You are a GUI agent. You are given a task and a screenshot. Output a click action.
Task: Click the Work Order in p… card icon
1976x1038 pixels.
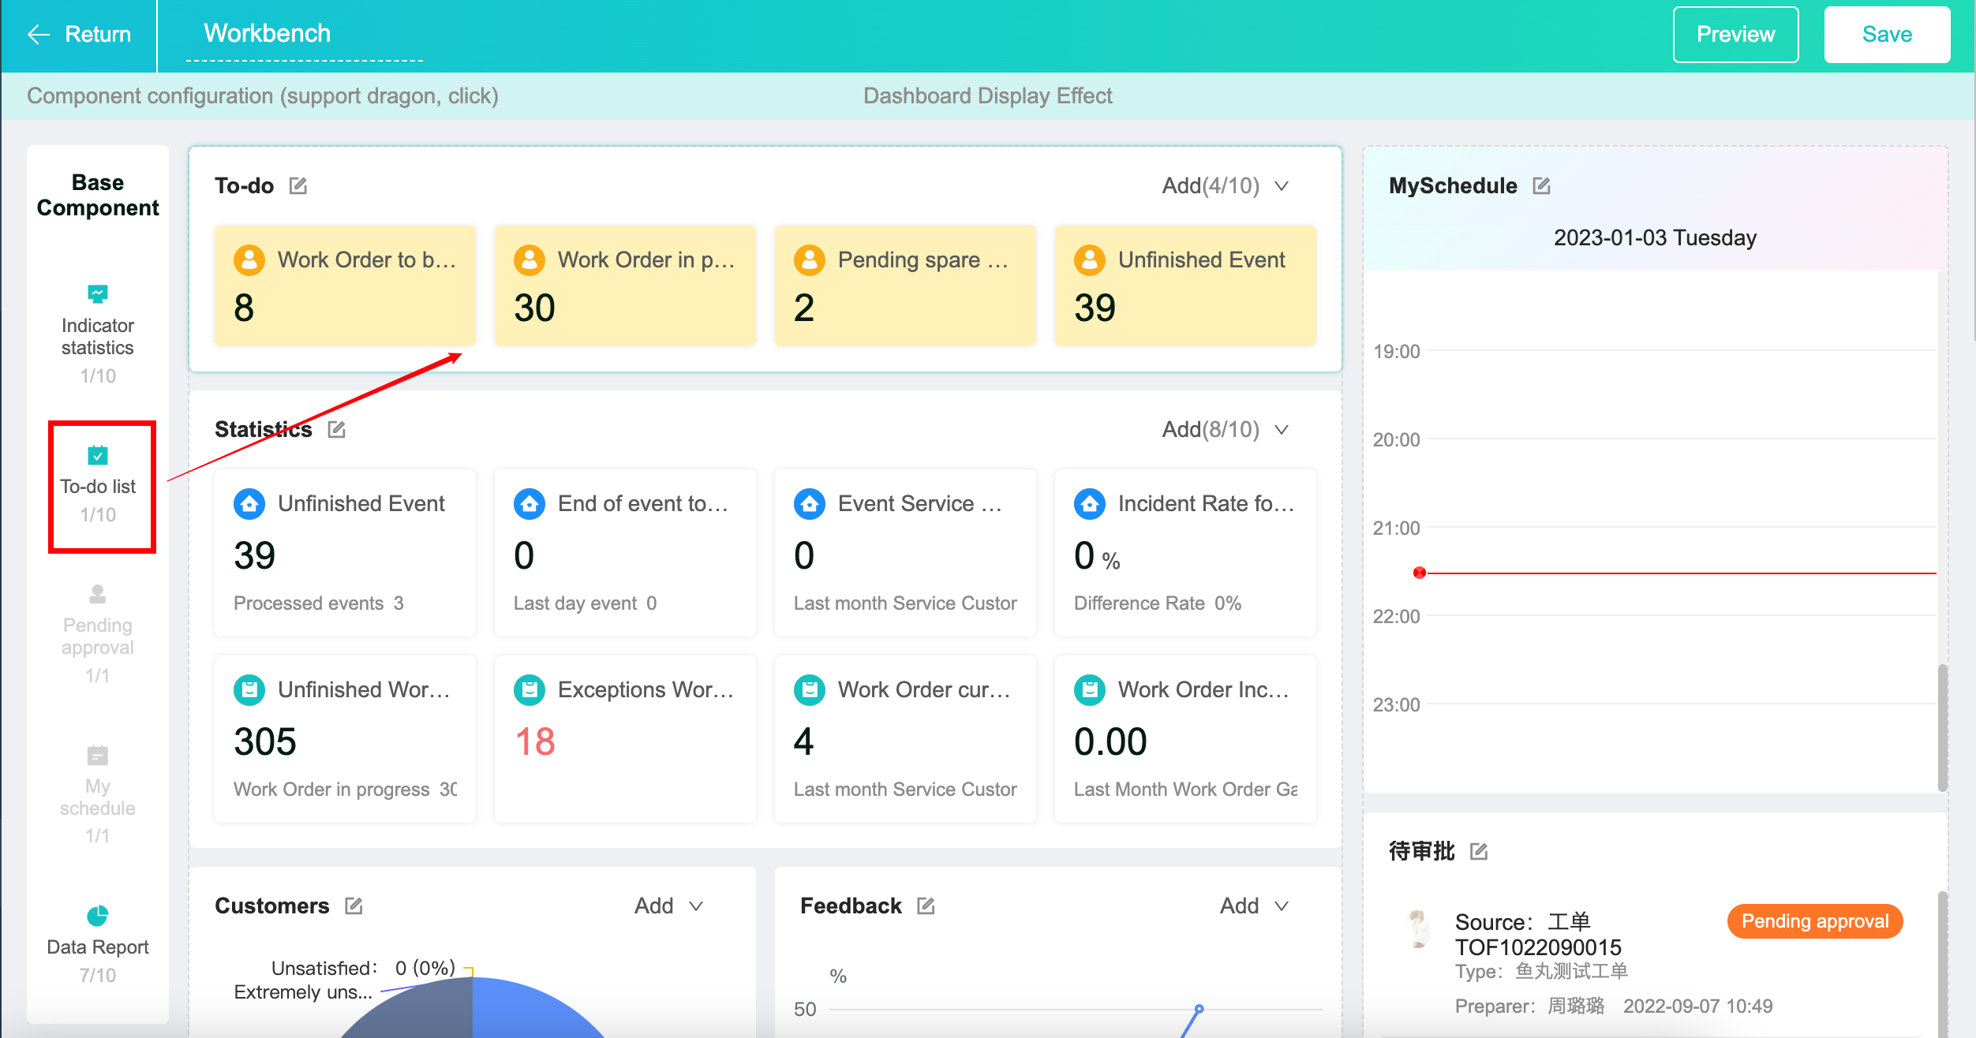(x=530, y=260)
